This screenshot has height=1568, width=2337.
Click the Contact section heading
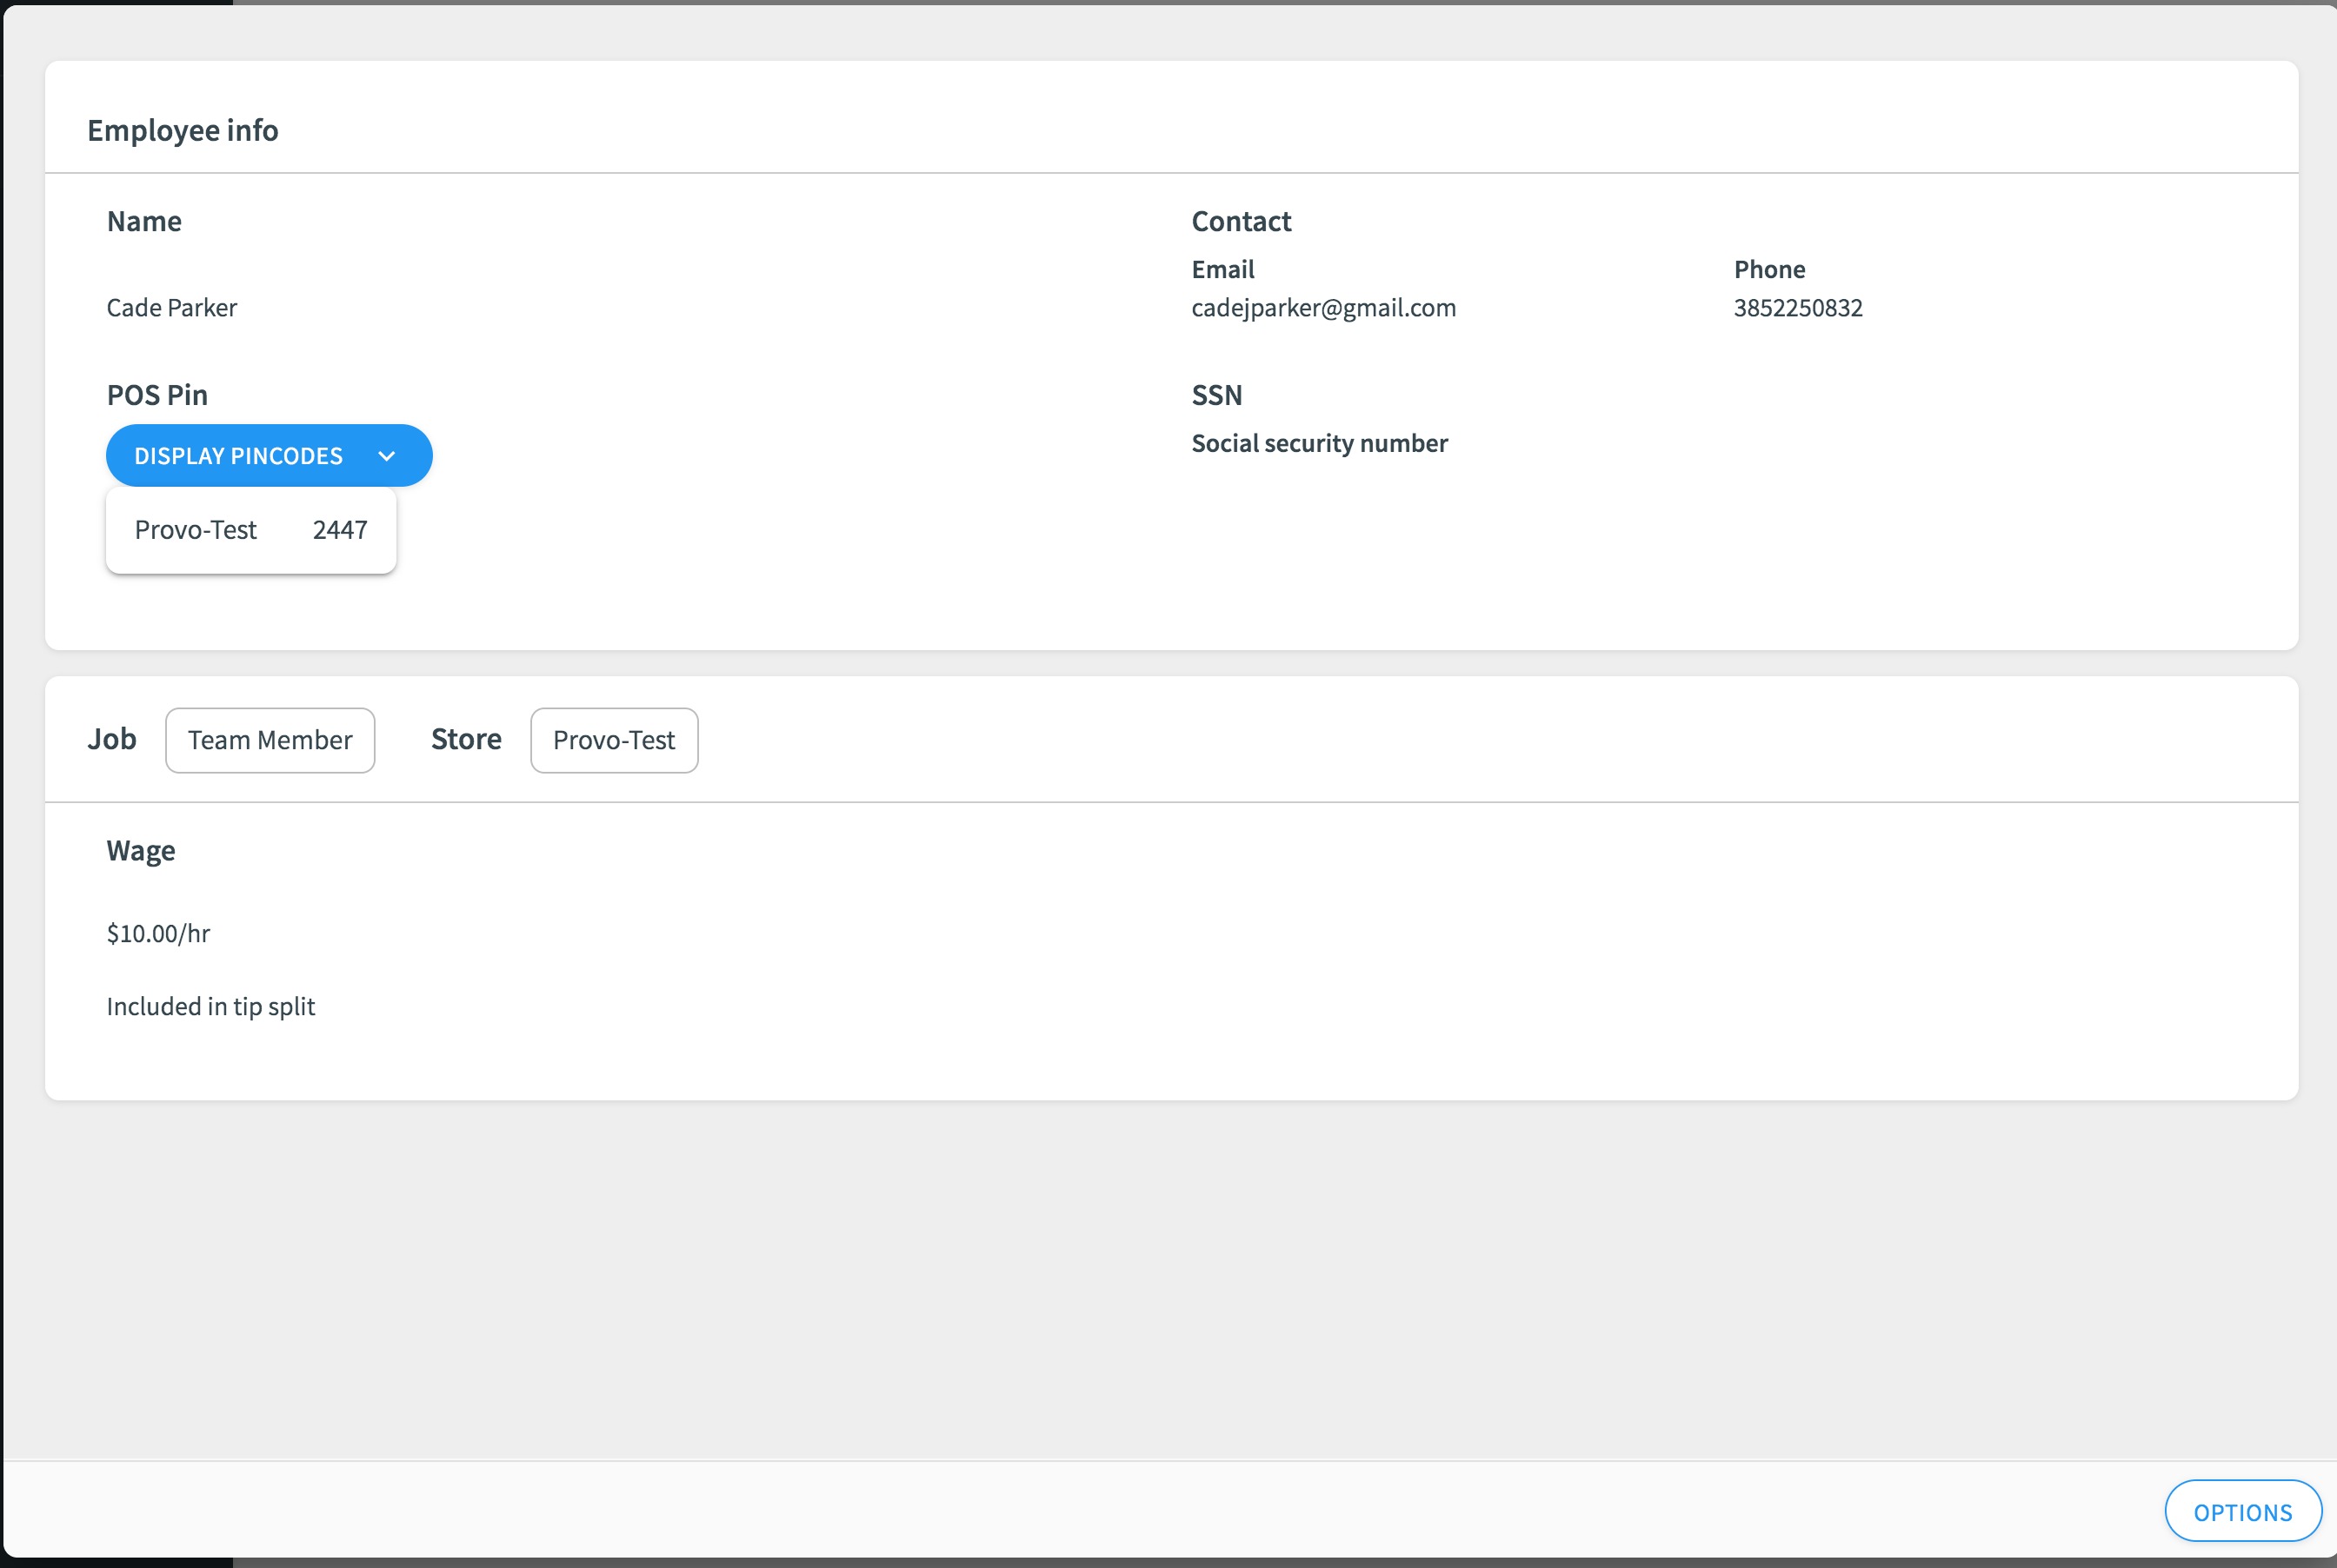point(1241,221)
